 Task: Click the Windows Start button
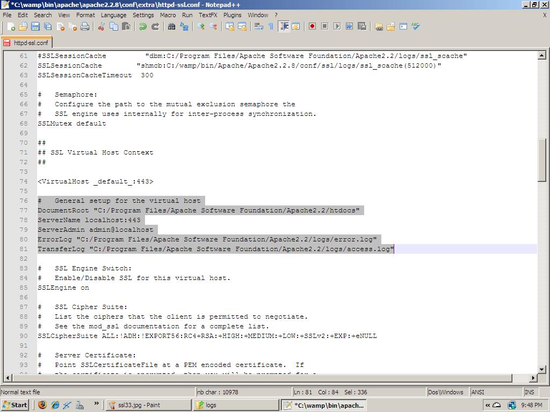(x=15, y=405)
